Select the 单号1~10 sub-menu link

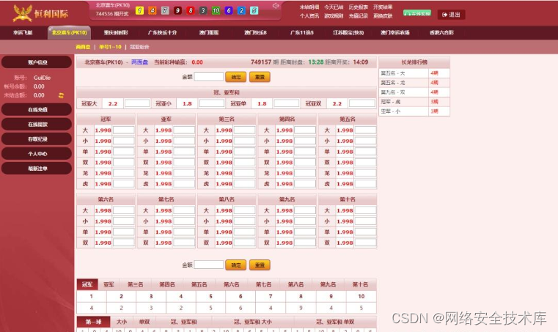pyautogui.click(x=110, y=47)
